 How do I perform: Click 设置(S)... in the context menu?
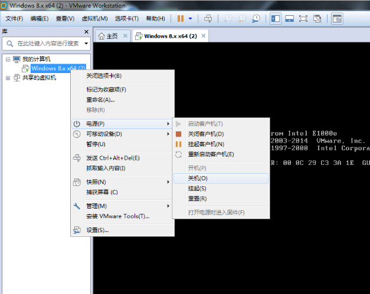(x=97, y=230)
